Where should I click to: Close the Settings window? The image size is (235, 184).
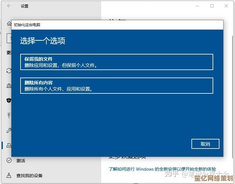click(x=226, y=6)
